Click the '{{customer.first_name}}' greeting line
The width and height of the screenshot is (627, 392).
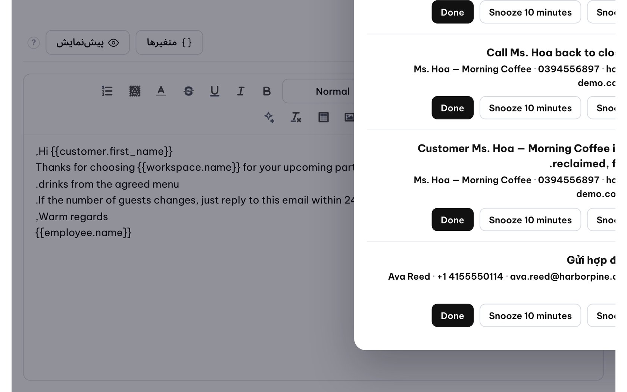[x=104, y=151]
